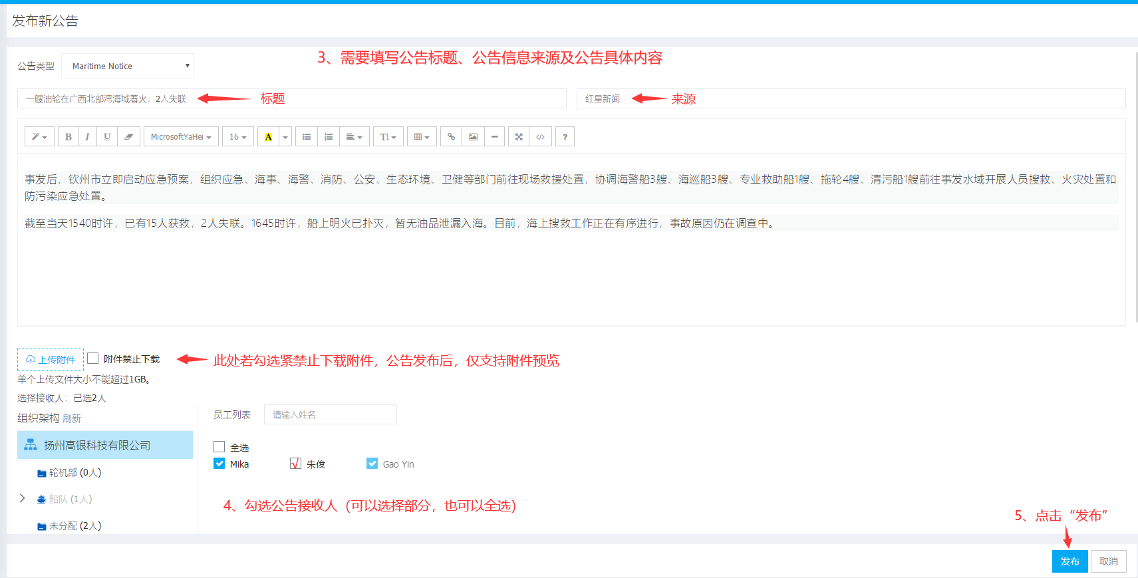Open the MicrosoftYaHei font dropdown
The height and width of the screenshot is (578, 1138).
pos(181,136)
